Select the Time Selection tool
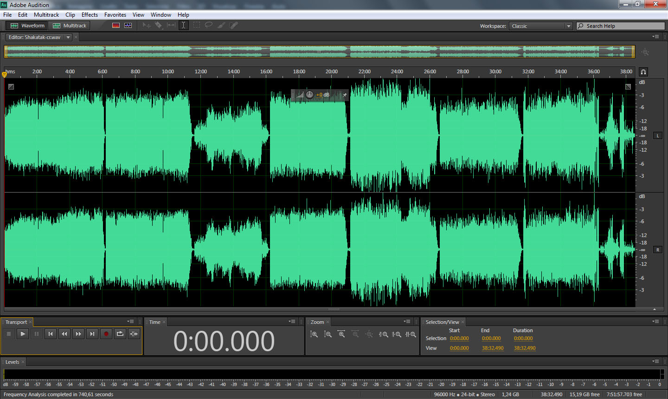 183,26
